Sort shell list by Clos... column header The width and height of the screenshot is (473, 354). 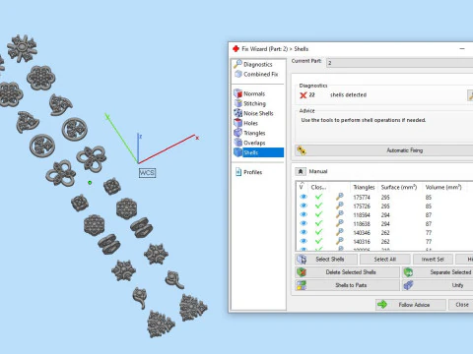click(318, 187)
